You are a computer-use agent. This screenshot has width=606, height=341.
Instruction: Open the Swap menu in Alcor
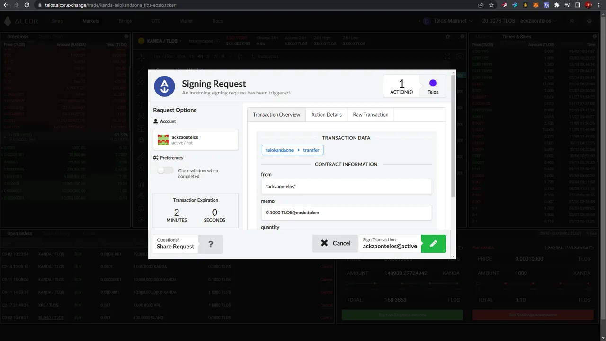point(57,21)
